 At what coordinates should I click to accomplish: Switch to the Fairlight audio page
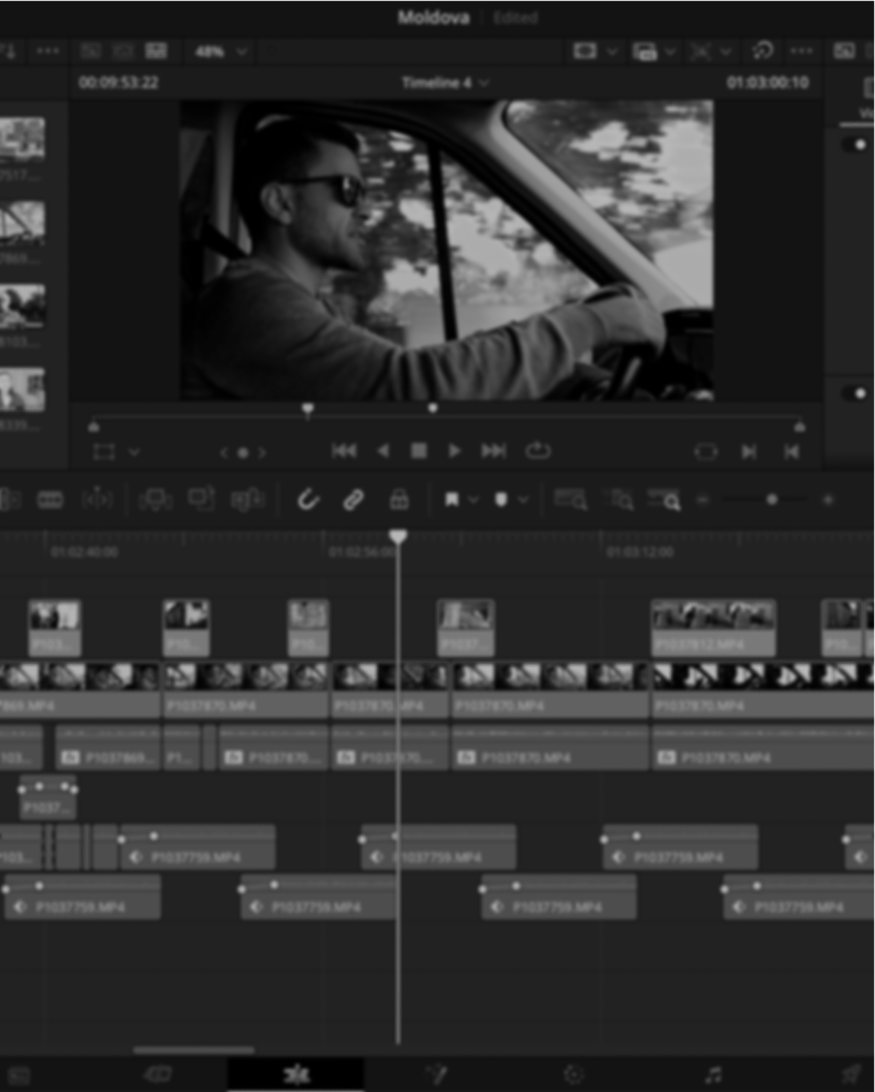coord(714,1075)
